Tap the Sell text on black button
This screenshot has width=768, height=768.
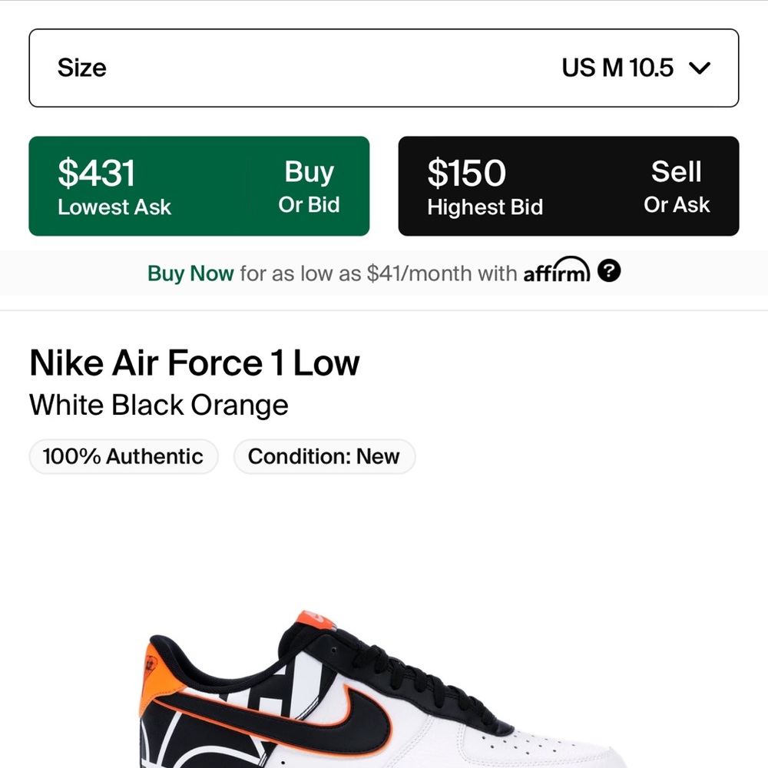[677, 171]
